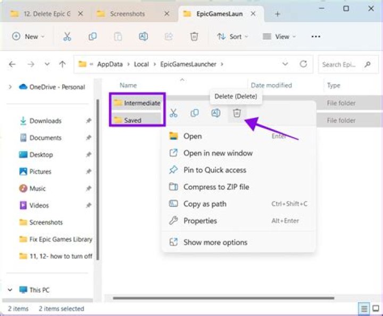Open Properties from context menu
This screenshot has height=316, width=383.
tap(239, 221)
